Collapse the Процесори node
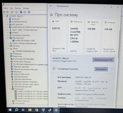 10,89
